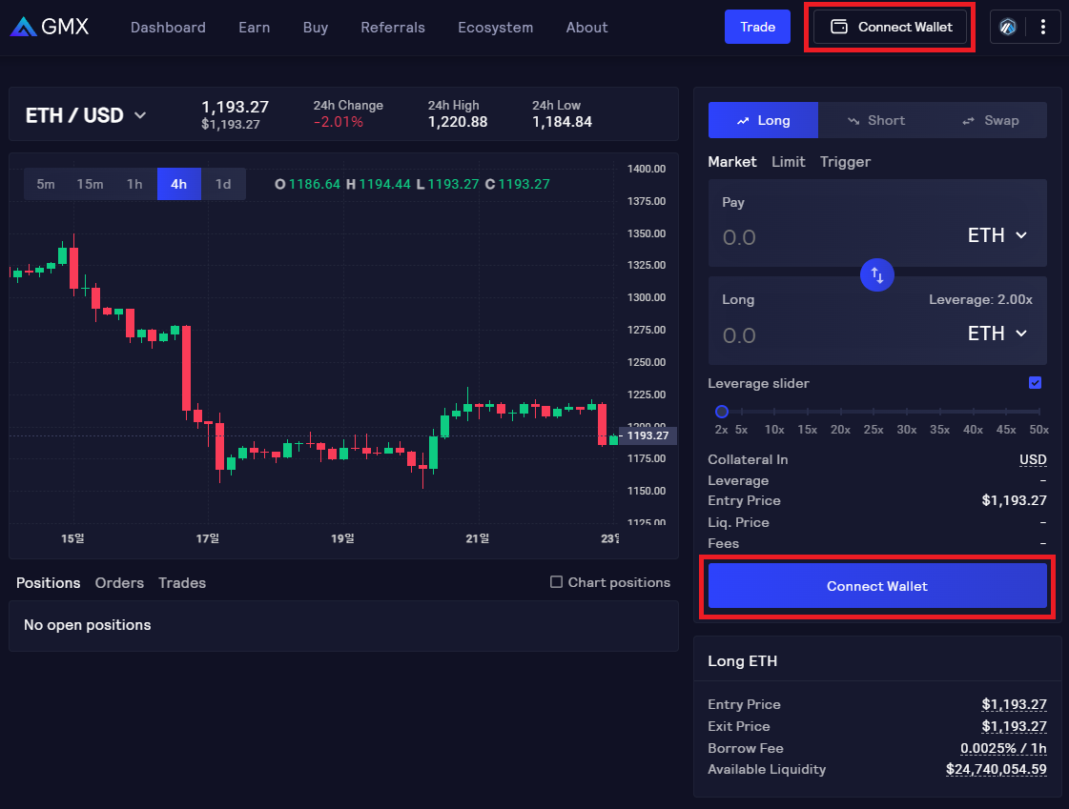Click the 24h High 1,220.88 value

coord(458,123)
